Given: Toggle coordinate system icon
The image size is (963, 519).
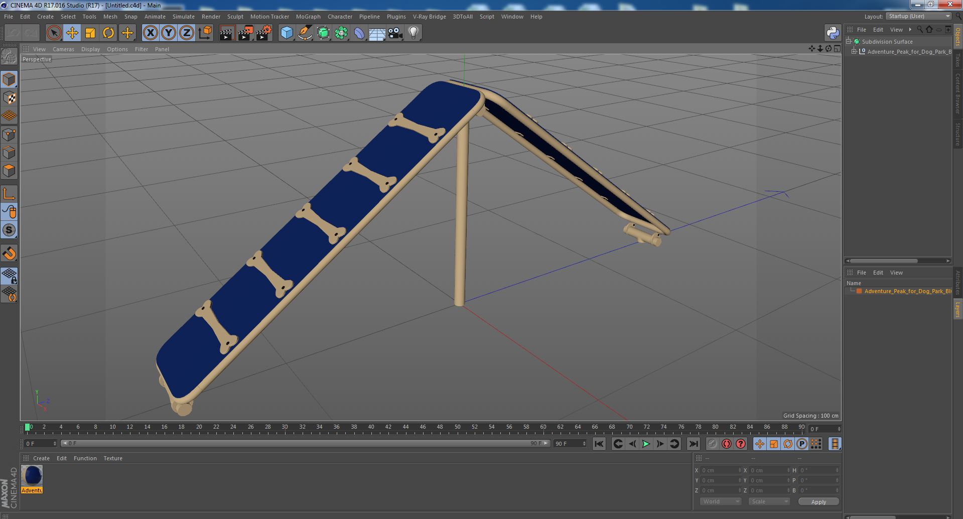Looking at the screenshot, I should coord(205,33).
